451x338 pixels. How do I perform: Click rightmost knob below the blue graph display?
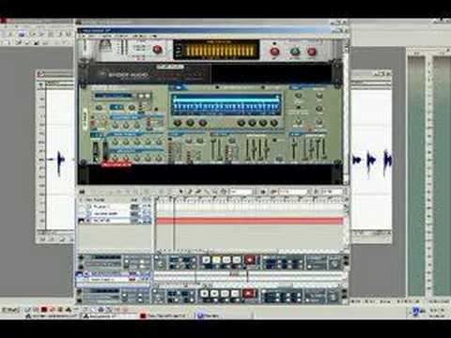point(273,123)
